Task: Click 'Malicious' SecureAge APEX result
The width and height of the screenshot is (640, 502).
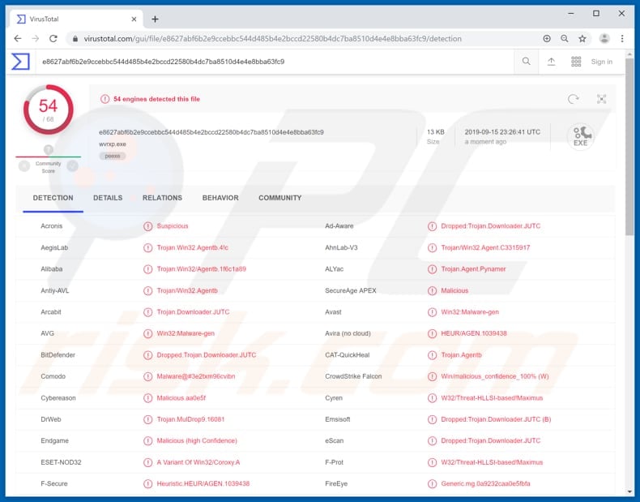Action: pos(454,290)
